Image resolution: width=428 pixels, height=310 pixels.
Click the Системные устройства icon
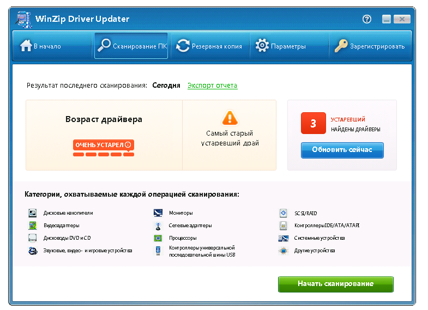[284, 238]
